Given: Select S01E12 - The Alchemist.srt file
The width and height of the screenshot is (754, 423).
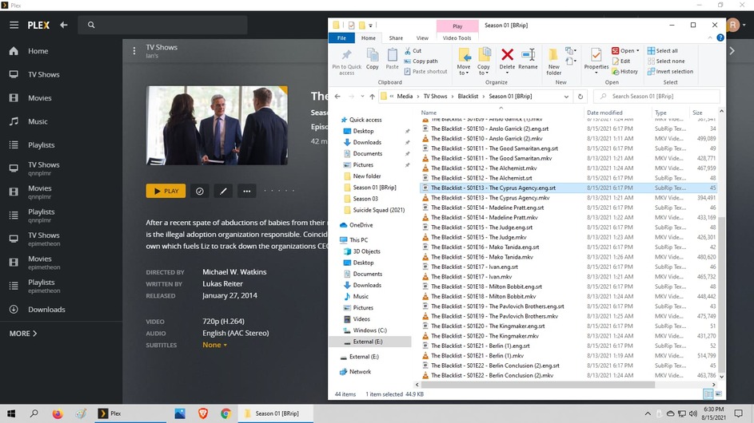Looking at the screenshot, I should coord(481,178).
